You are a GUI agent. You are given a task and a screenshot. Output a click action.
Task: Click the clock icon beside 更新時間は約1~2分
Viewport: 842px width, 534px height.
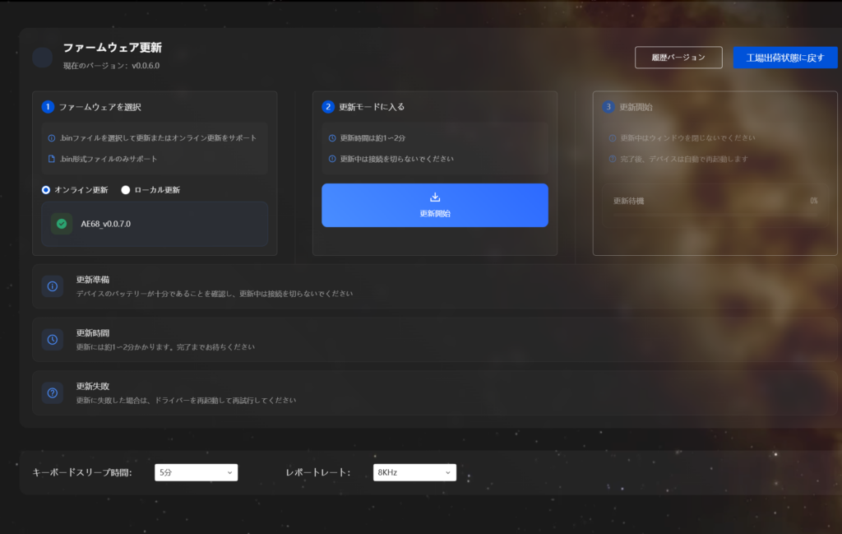[x=332, y=138]
